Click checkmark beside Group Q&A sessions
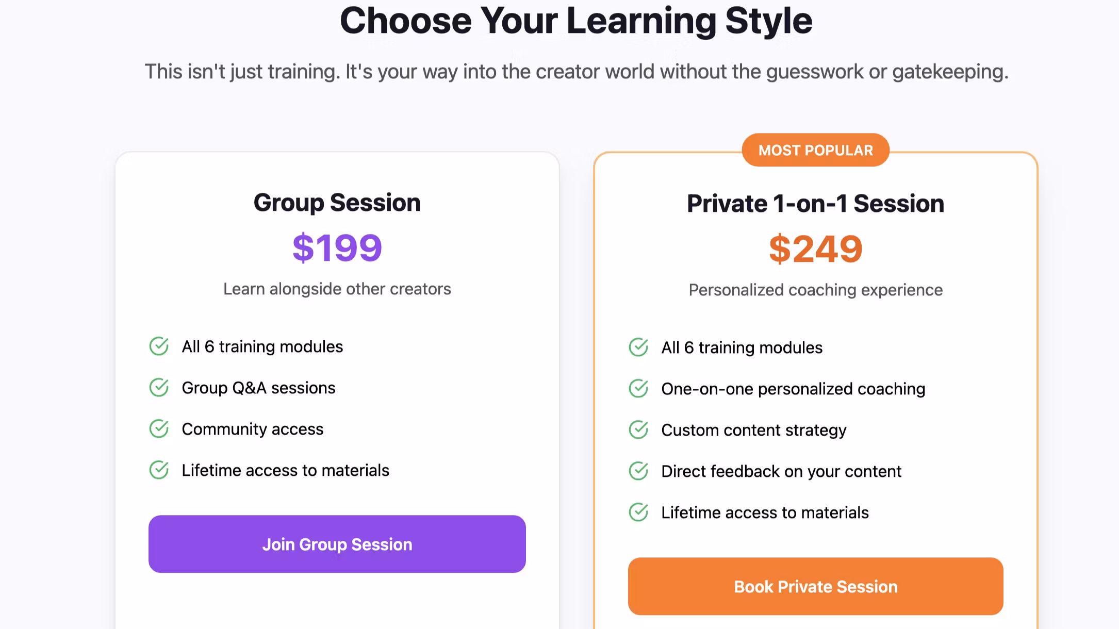Image resolution: width=1119 pixels, height=629 pixels. tap(159, 388)
